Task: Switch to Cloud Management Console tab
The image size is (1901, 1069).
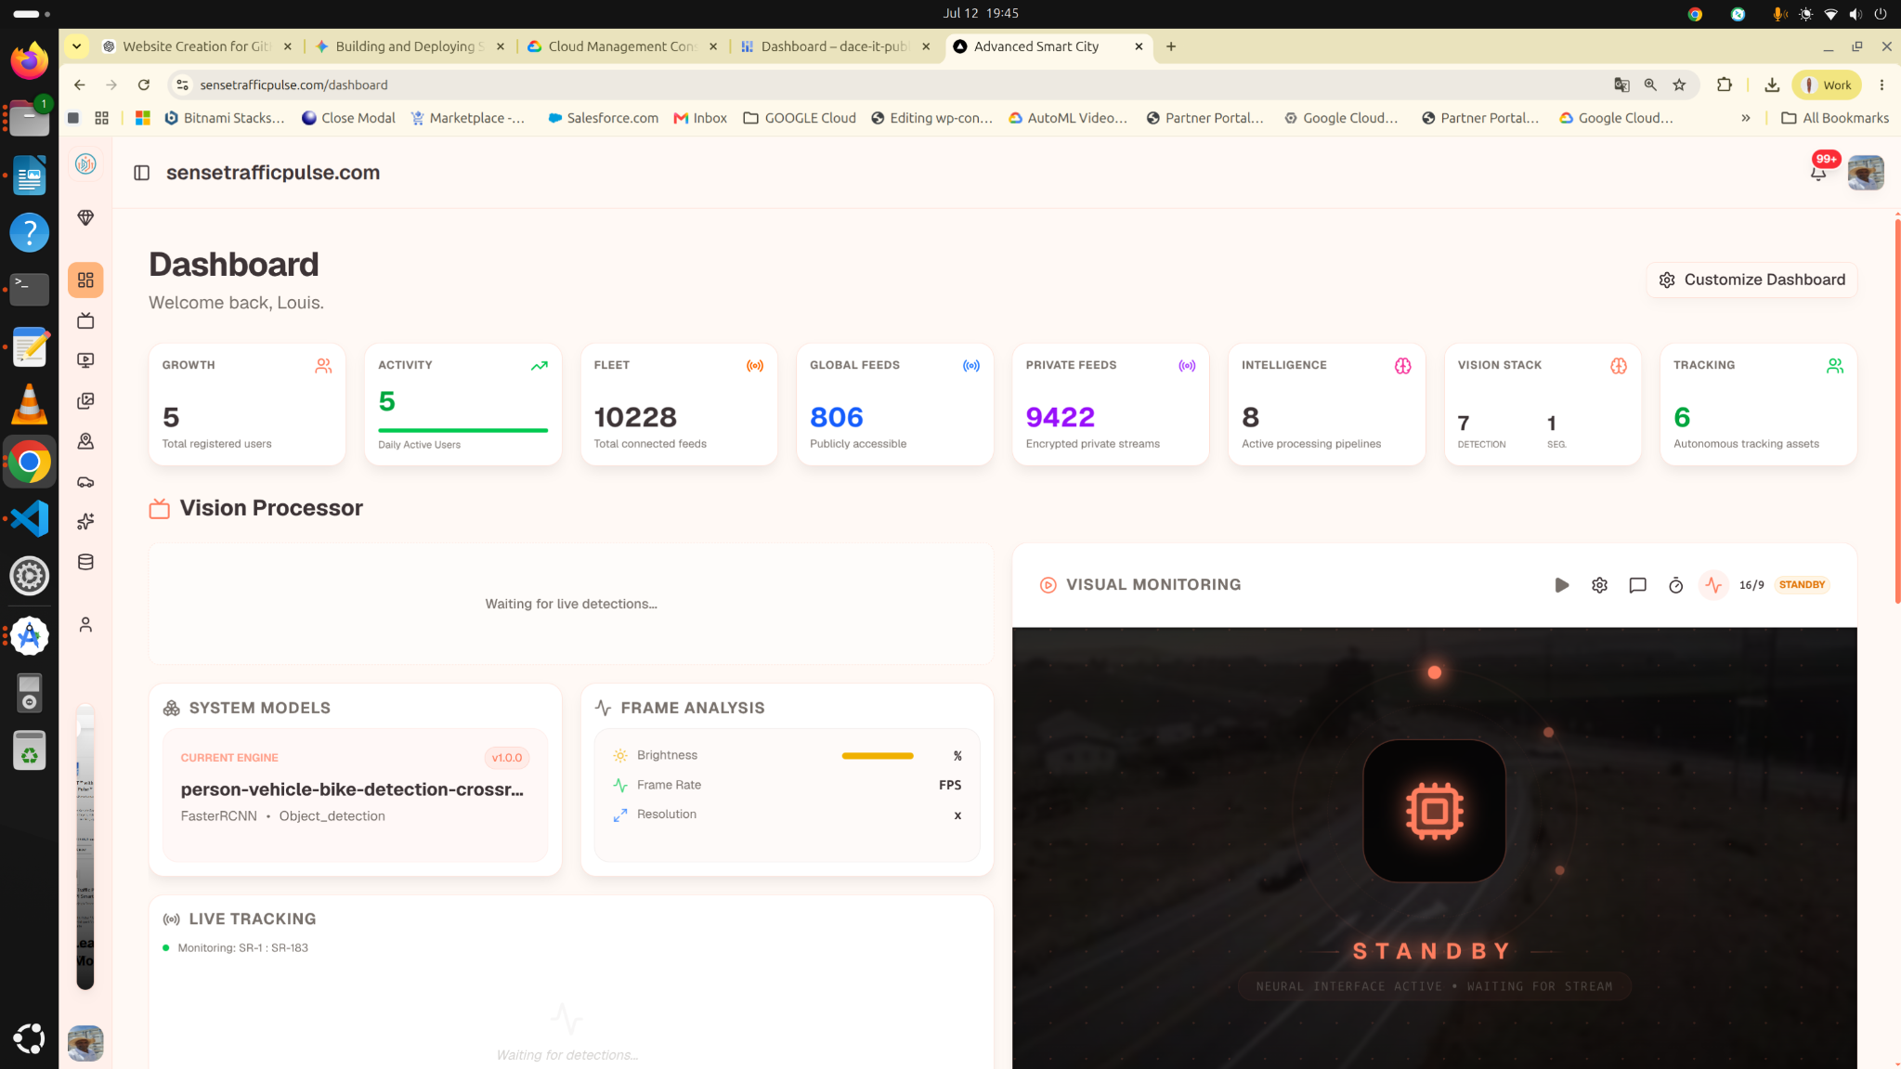Action: coord(622,46)
